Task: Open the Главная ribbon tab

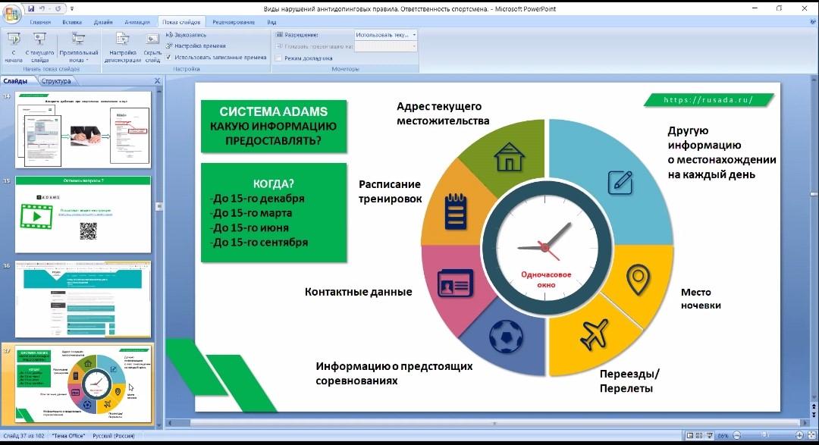Action: 40,22
